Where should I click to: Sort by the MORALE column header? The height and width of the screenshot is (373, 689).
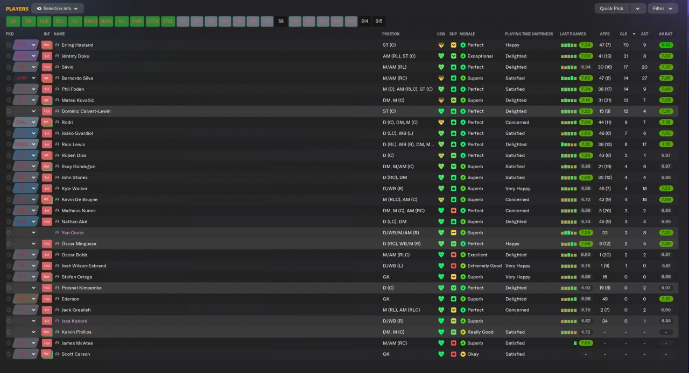pos(467,34)
